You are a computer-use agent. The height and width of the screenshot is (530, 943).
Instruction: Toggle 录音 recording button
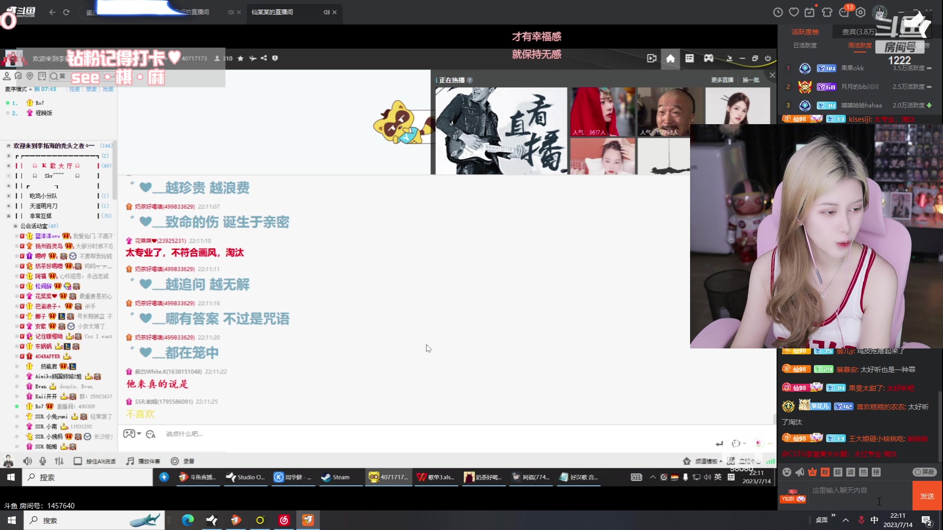pos(182,461)
